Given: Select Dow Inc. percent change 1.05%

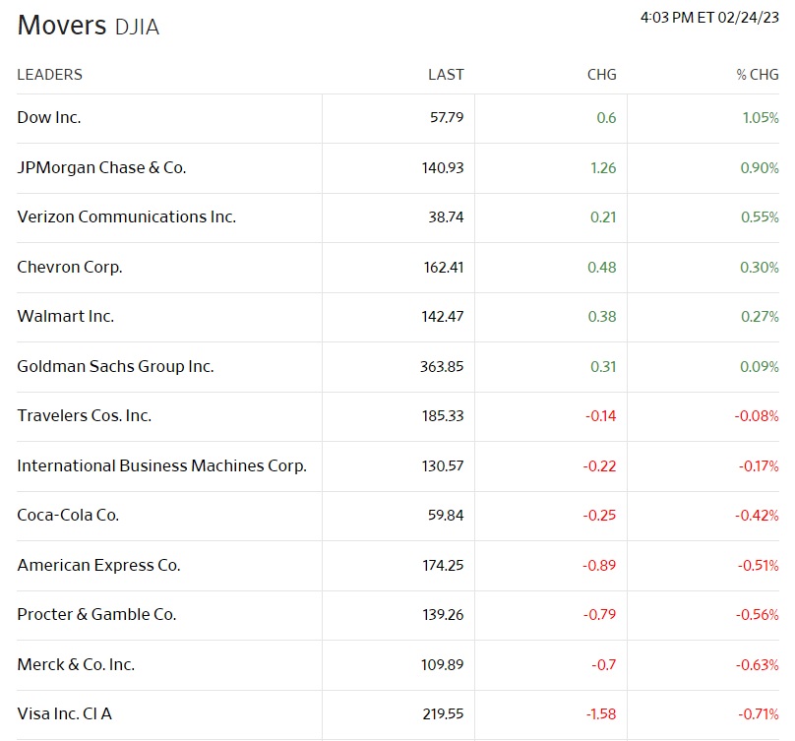Looking at the screenshot, I should (x=761, y=118).
